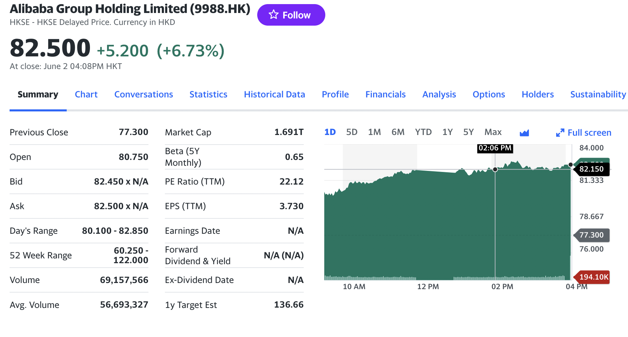Click the Follow star button

point(291,15)
